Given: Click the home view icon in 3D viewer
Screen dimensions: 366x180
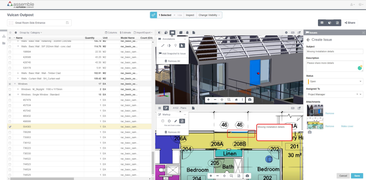Looking at the screenshot, I should click(x=236, y=100).
